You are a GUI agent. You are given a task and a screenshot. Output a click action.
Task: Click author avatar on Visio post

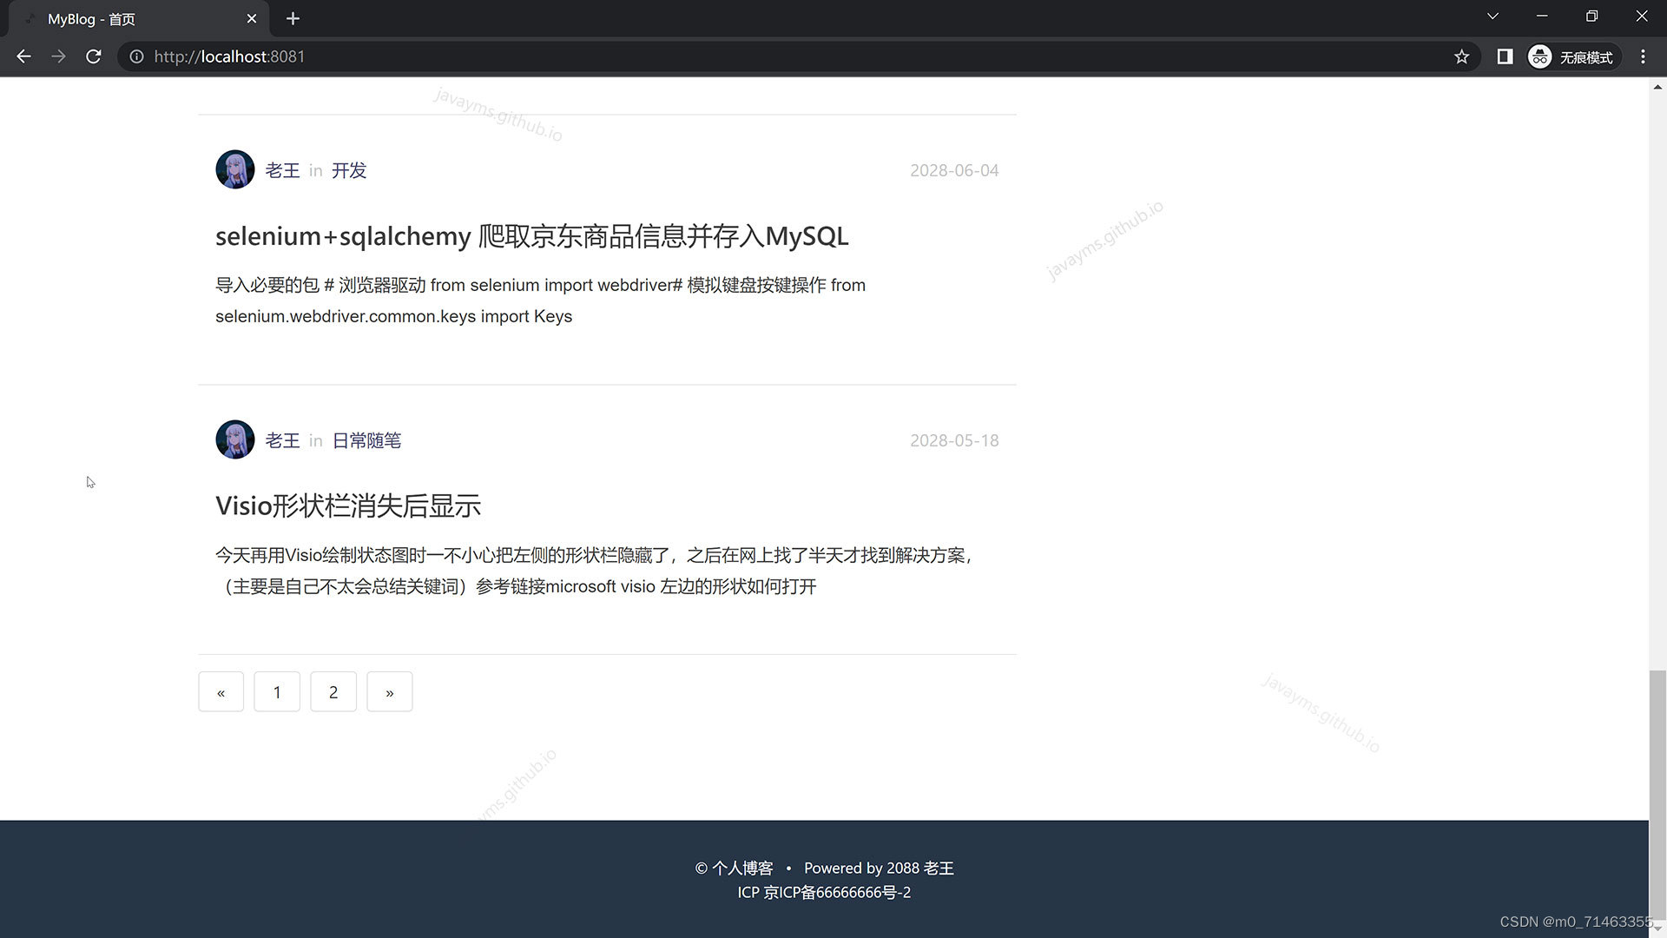coord(234,439)
